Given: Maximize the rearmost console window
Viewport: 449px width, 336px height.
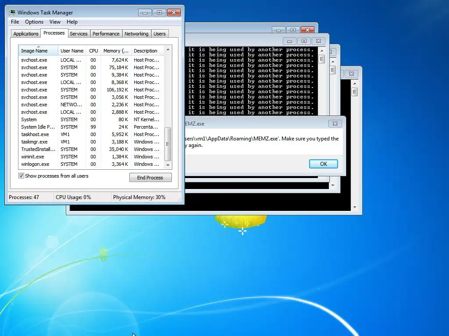Looking at the screenshot, I should [x=293, y=30].
